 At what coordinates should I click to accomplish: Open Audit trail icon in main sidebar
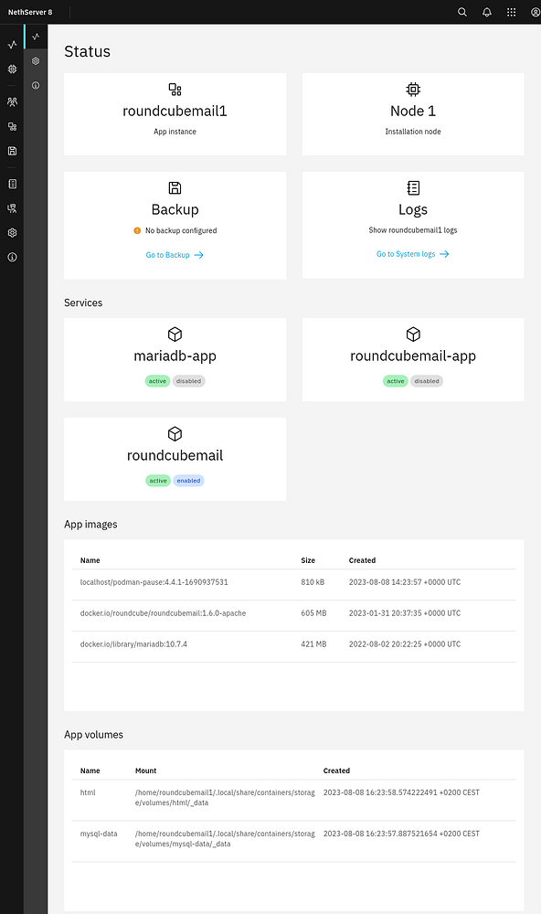coord(12,208)
